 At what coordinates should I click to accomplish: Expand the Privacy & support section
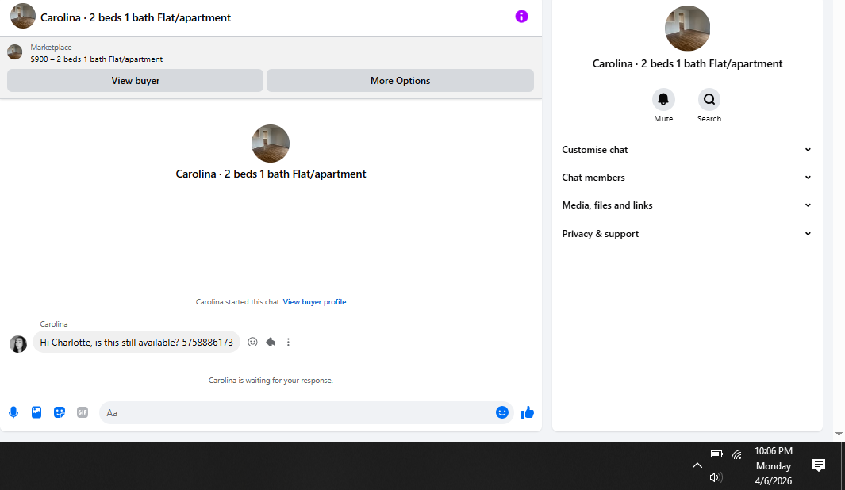click(x=686, y=234)
